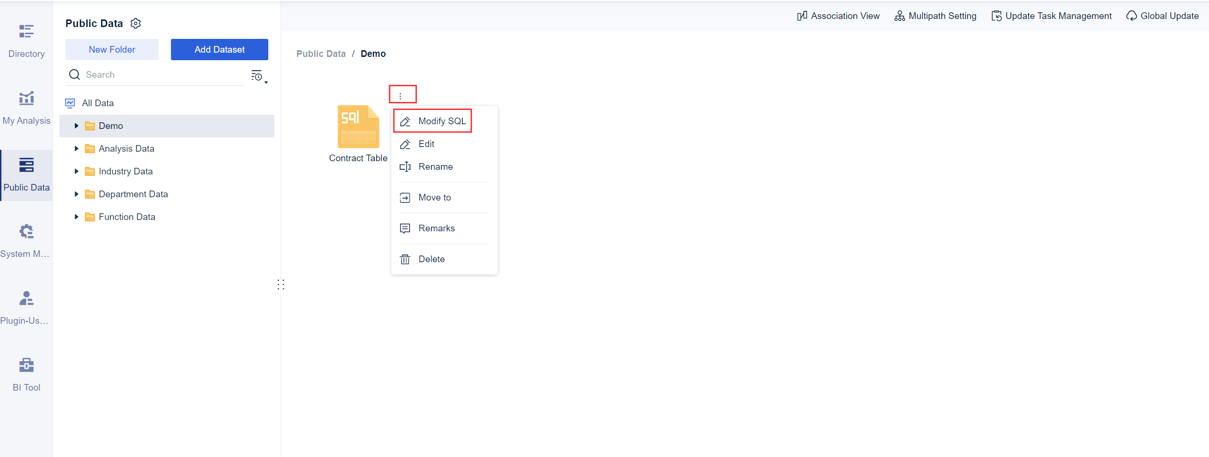Open Association View

838,16
